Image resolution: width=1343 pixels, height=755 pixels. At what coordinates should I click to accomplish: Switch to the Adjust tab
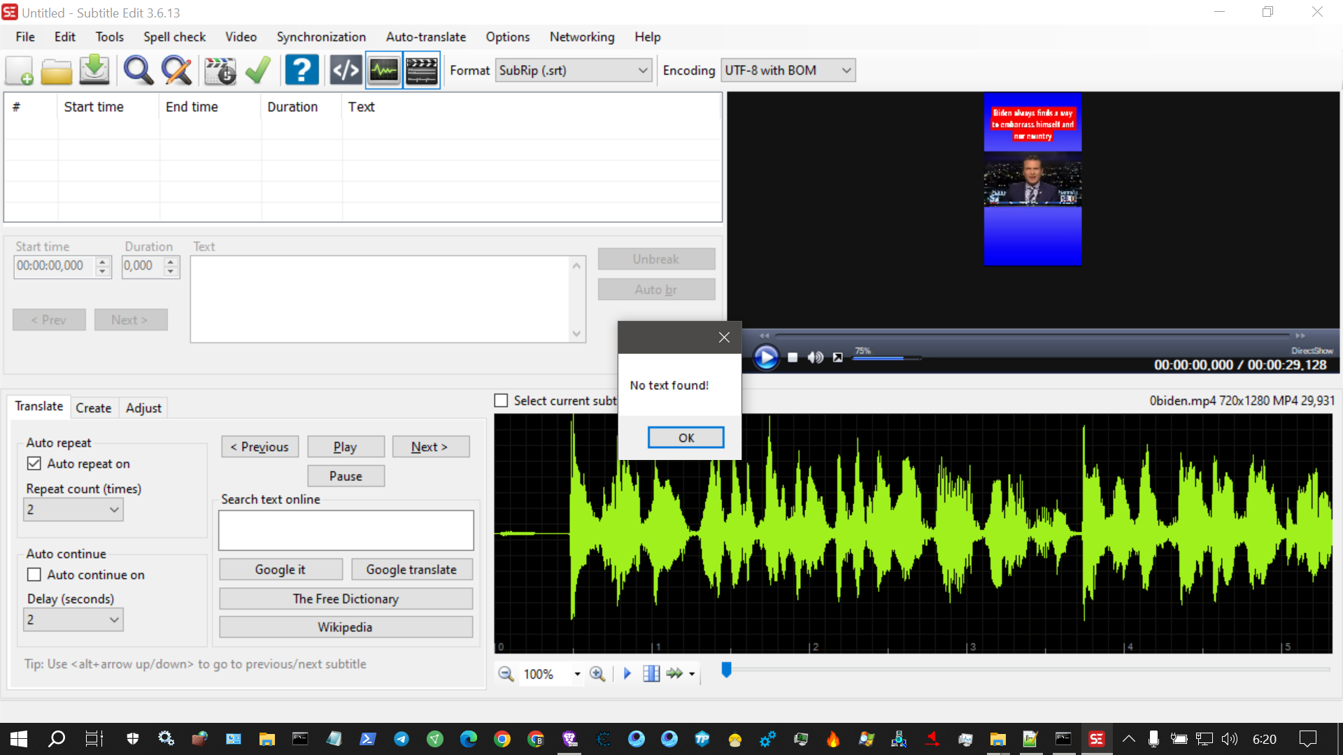click(143, 408)
